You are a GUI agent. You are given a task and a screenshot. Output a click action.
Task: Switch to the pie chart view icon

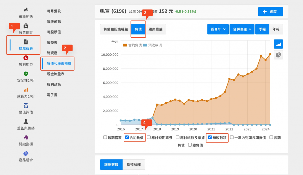click(278, 55)
